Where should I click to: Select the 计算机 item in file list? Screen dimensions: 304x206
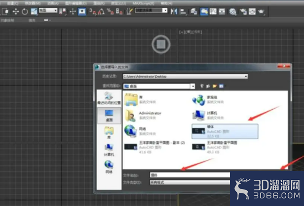pyautogui.click(x=208, y=115)
